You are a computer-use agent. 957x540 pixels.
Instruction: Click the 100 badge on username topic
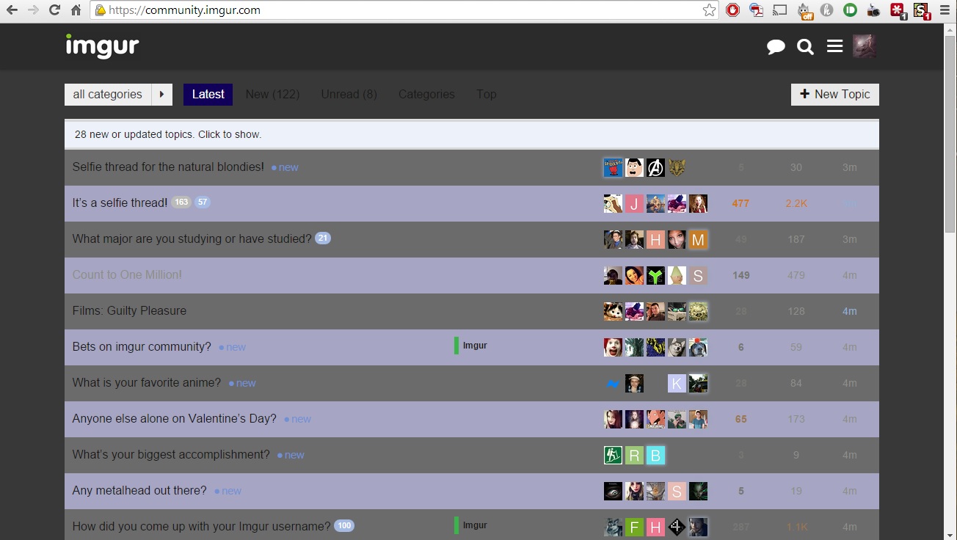(344, 525)
